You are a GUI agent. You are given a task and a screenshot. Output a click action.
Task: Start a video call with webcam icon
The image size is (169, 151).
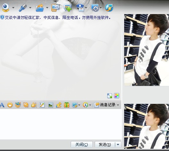click(6, 8)
